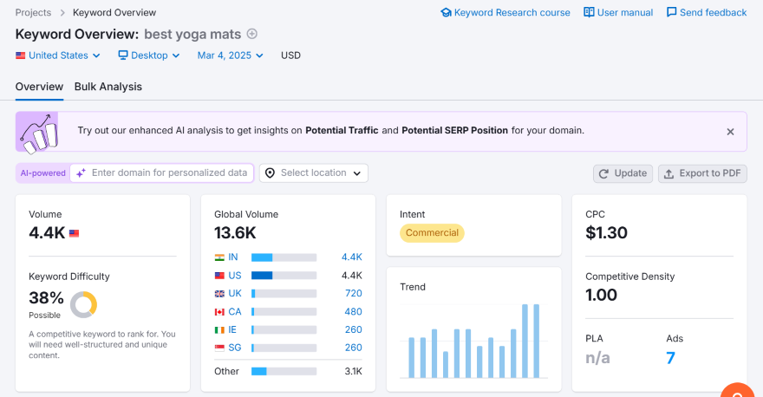The width and height of the screenshot is (763, 397).
Task: Click the refresh icon on the Update button
Action: click(x=603, y=173)
